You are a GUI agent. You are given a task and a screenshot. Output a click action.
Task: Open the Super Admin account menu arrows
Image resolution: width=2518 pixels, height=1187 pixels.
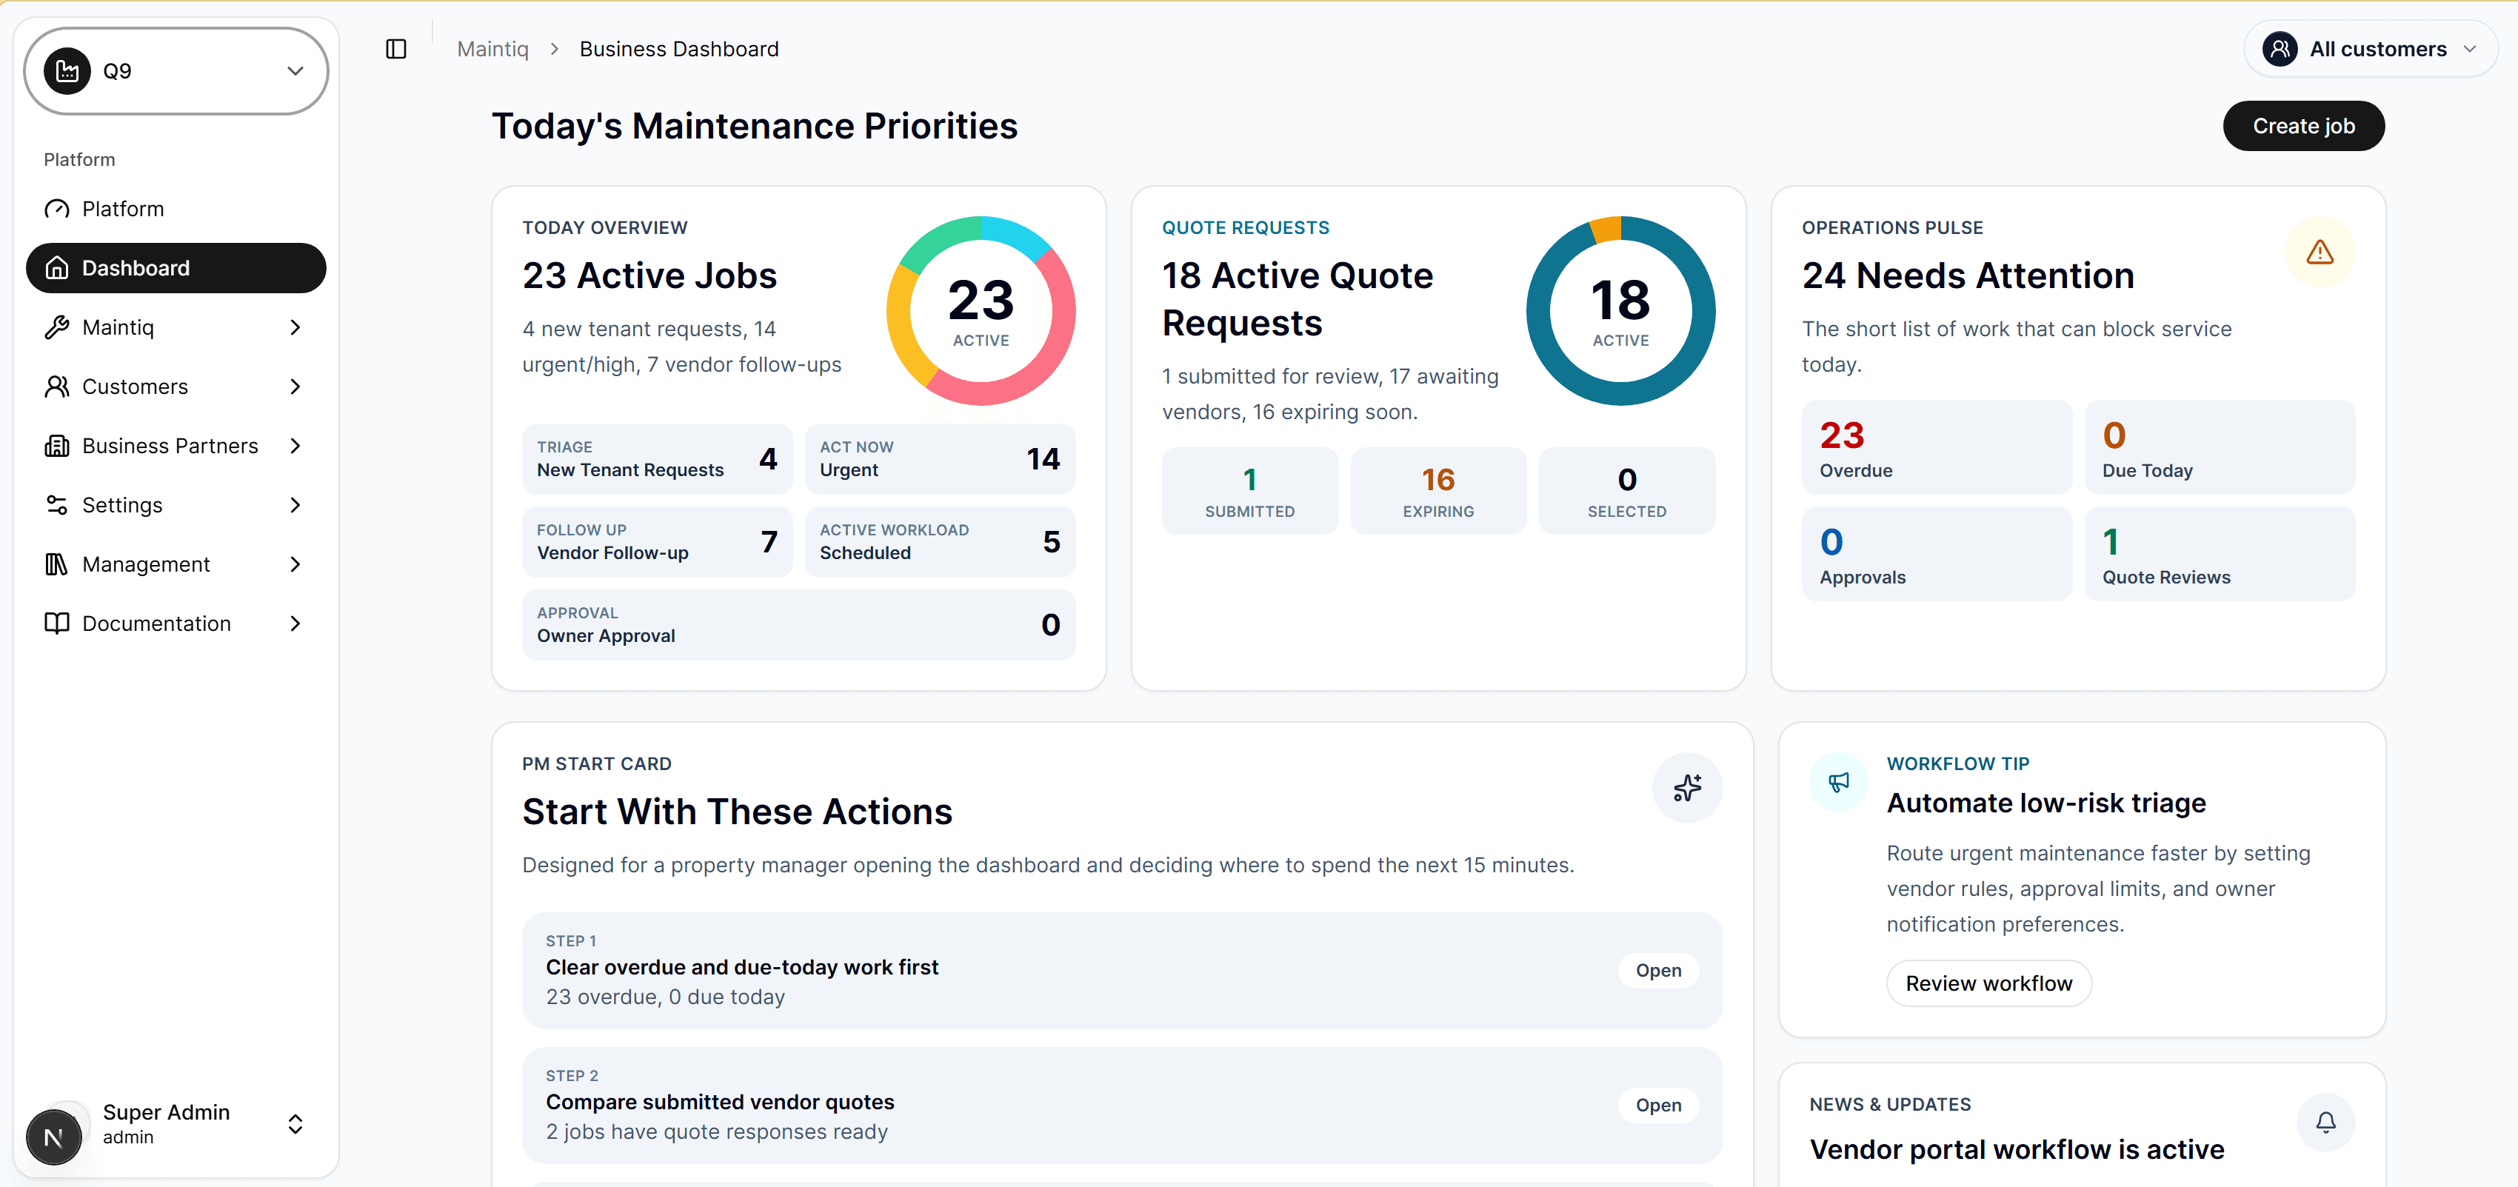click(295, 1123)
